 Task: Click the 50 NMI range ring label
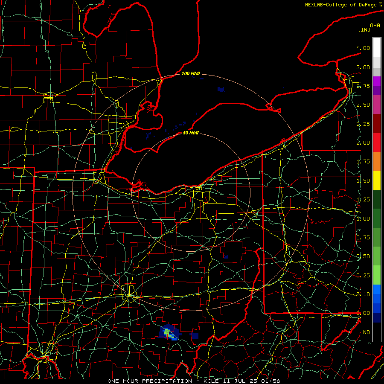click(x=191, y=133)
